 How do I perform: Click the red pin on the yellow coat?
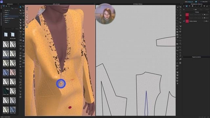pyautogui.click(x=70, y=107)
